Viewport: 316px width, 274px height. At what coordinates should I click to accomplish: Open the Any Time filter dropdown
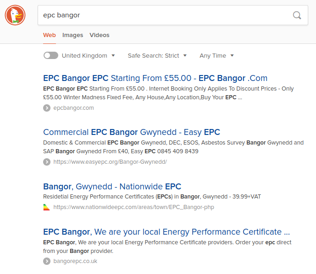coord(216,56)
